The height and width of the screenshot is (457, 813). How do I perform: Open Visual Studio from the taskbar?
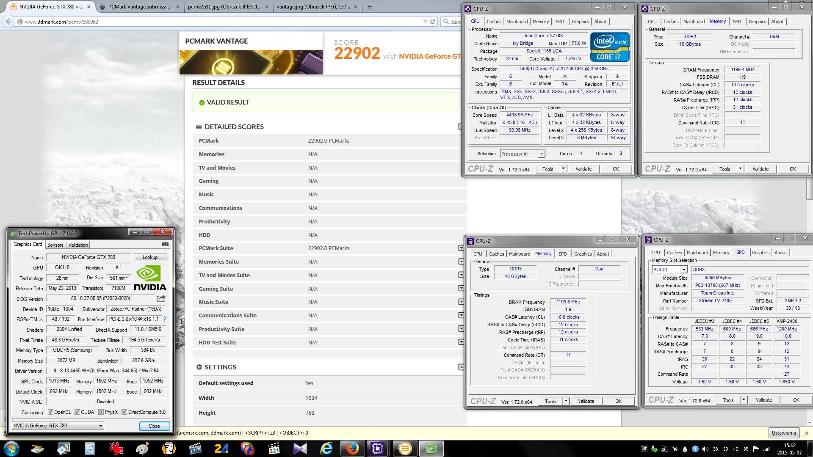coord(300,449)
